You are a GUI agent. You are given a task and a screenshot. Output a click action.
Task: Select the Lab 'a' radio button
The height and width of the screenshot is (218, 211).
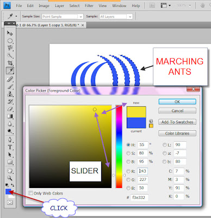[164, 153]
